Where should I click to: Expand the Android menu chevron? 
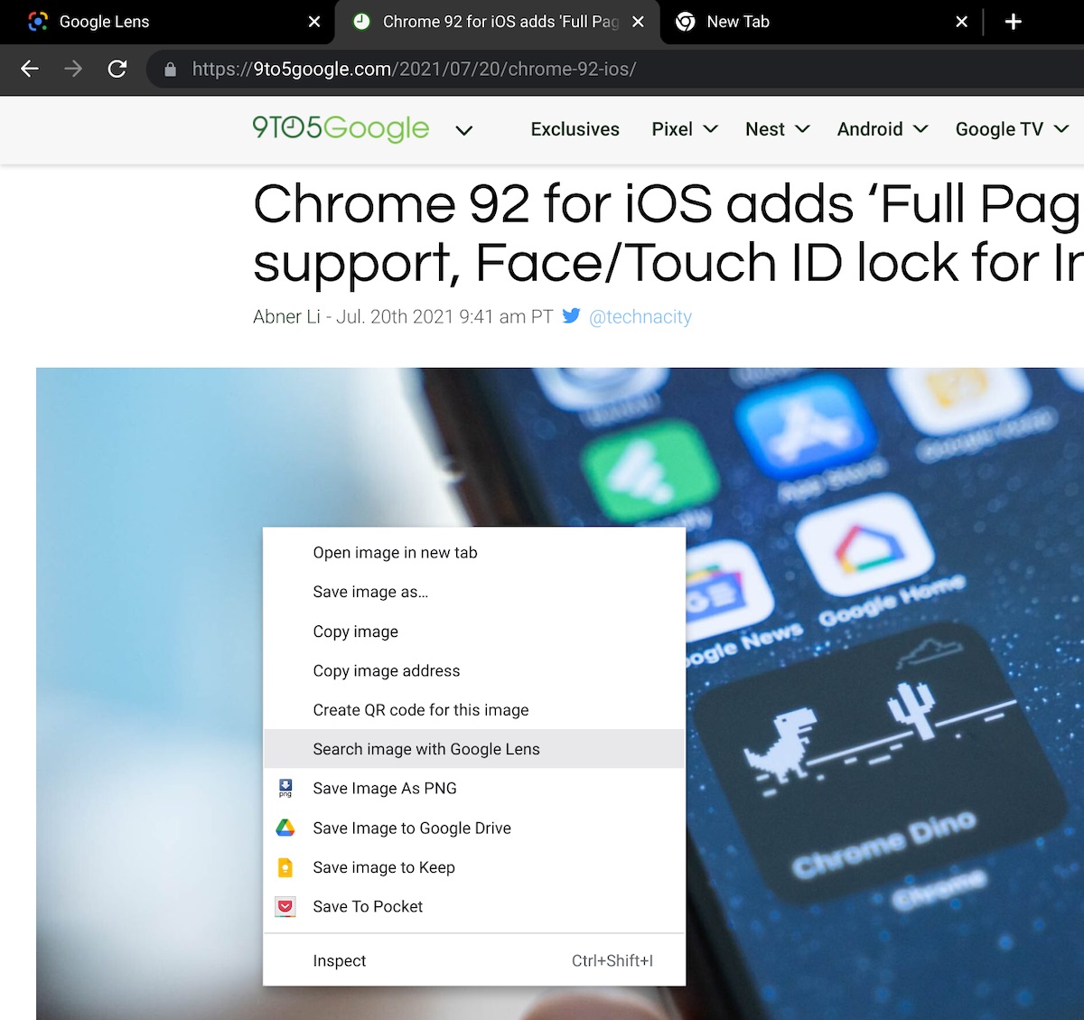coord(920,129)
